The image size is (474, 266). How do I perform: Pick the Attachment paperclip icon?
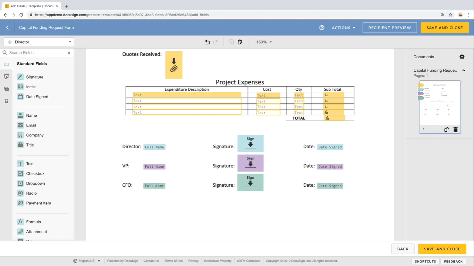coord(20,232)
